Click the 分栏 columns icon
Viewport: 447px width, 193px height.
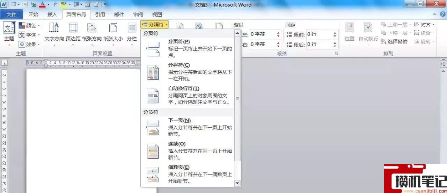[132, 28]
